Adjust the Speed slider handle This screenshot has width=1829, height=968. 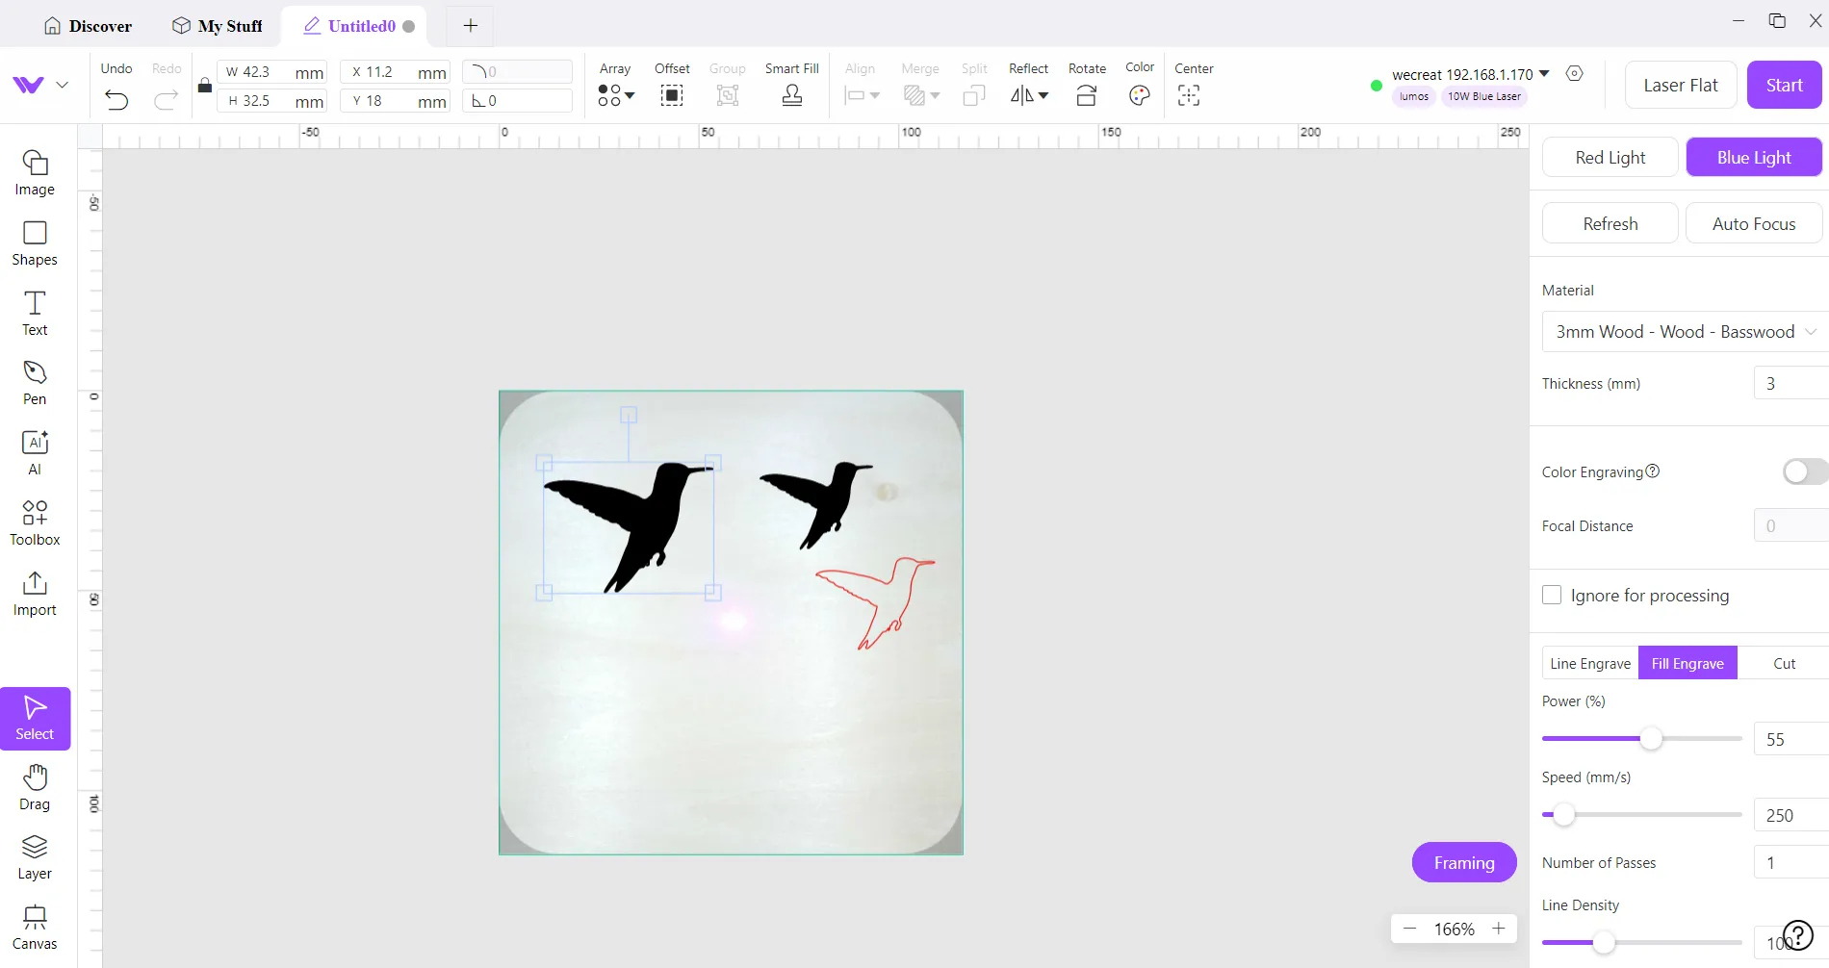1563,814
